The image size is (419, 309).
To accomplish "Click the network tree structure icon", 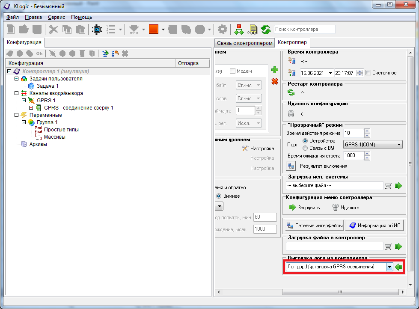I will [x=238, y=30].
